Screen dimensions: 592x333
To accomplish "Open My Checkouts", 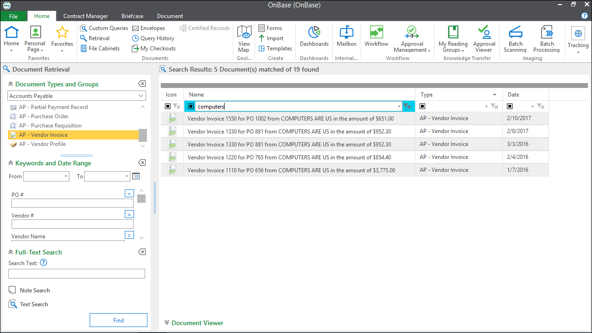I will (154, 48).
